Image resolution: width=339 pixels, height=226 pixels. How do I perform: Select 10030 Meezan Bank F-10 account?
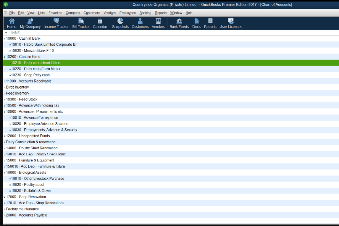pos(171,50)
